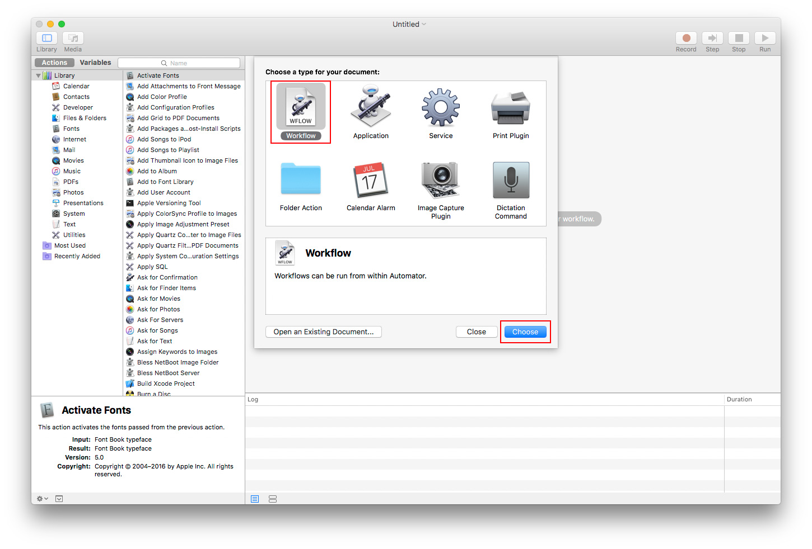Image resolution: width=812 pixels, height=549 pixels.
Task: Click the Record button in toolbar
Action: coord(686,38)
